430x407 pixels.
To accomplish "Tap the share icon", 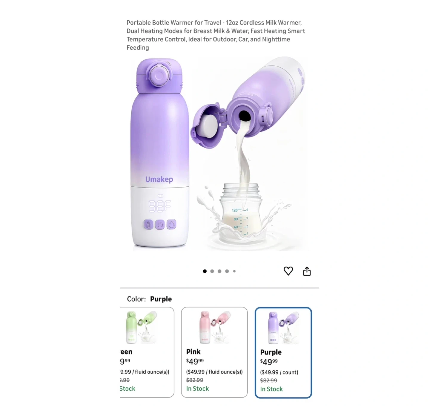I will [x=307, y=271].
